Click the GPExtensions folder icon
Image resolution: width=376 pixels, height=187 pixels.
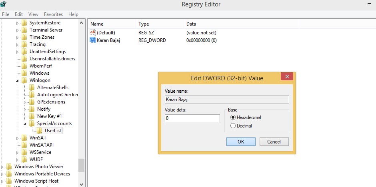(32, 102)
